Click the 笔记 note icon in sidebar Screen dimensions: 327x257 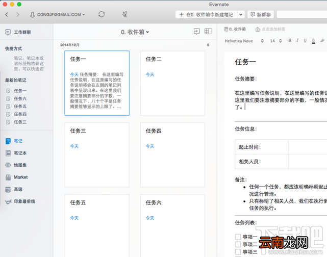[x=8, y=141]
